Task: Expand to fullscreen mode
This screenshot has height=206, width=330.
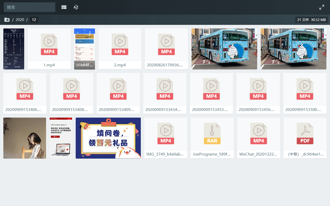Action: (322, 7)
